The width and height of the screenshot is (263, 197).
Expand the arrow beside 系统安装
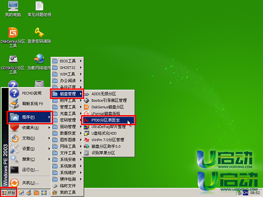[81, 159]
